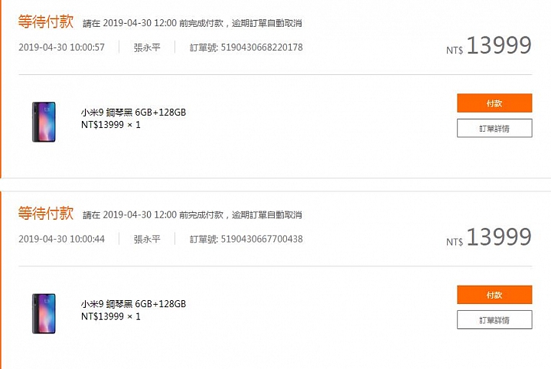Click the name 張永平 in order ending 700438
Screen dimensions: 551x369
(x=147, y=239)
